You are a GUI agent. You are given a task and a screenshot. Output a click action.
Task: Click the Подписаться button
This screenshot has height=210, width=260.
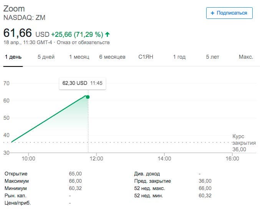coord(229,13)
